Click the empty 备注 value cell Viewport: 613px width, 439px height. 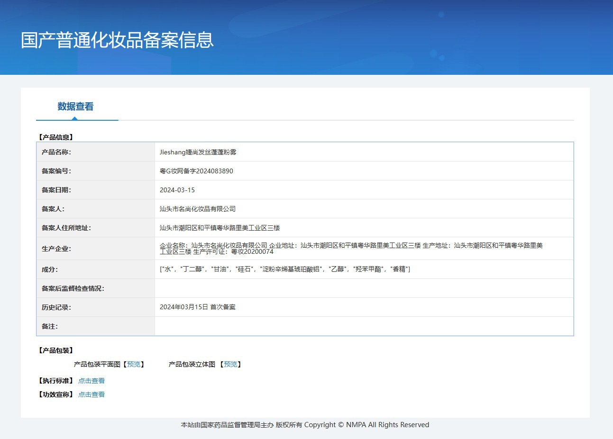(364, 326)
